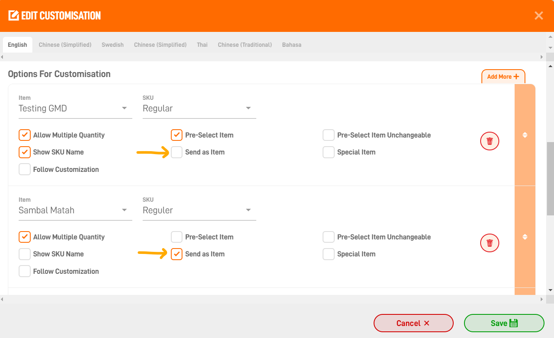Uncheck Allow Multiple Quantity for Testing GMD
The width and height of the screenshot is (554, 338).
tap(24, 135)
